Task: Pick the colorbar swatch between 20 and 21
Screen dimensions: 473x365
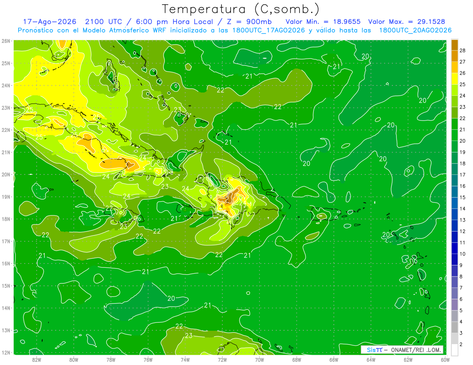Action: pyautogui.click(x=454, y=135)
